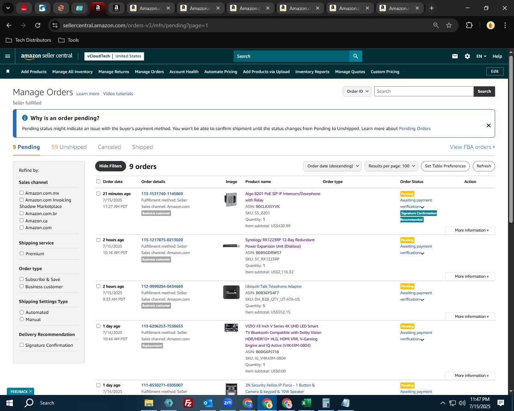The width and height of the screenshot is (514, 411).
Task: Close the pending order info banner
Action: tap(488, 125)
